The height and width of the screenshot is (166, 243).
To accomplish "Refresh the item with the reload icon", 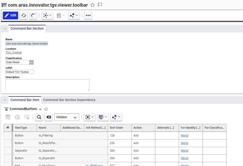I will [24, 15].
